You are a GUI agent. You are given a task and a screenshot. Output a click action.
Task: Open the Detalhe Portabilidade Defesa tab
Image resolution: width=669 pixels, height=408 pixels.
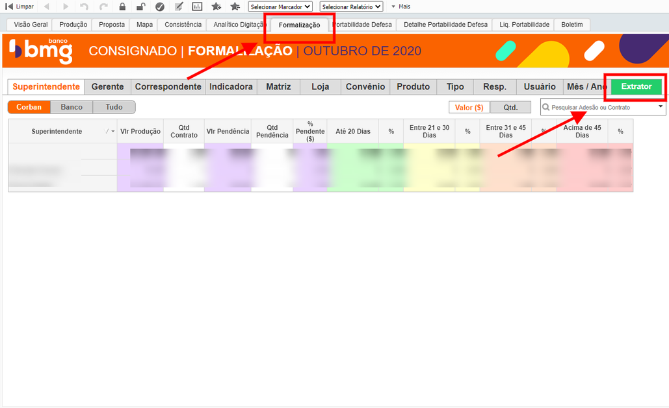click(445, 25)
